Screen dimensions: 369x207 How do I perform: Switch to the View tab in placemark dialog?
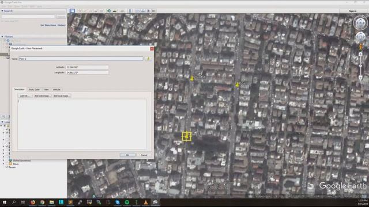coord(46,90)
